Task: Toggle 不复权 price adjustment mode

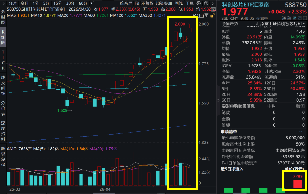Action: [x=147, y=3]
